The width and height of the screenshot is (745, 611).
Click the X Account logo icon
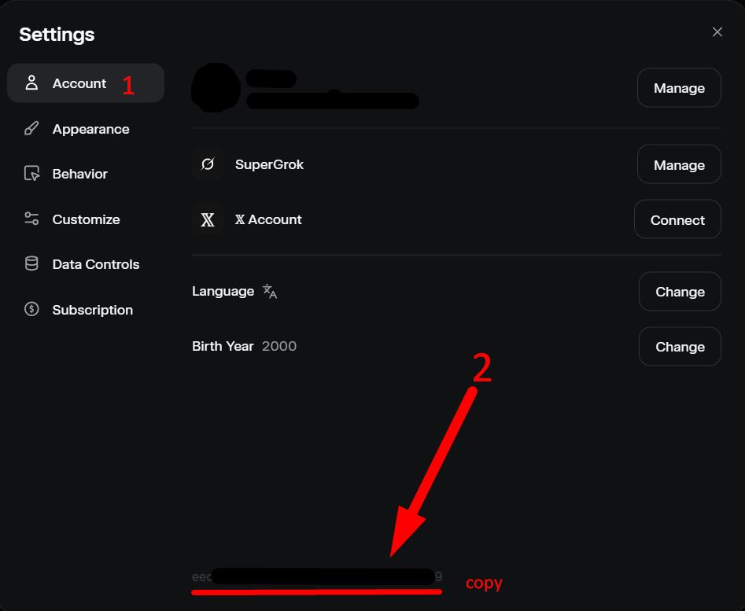[208, 219]
